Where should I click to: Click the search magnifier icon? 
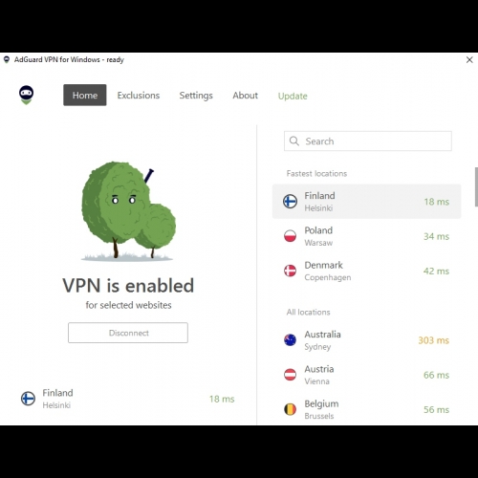[x=294, y=141]
